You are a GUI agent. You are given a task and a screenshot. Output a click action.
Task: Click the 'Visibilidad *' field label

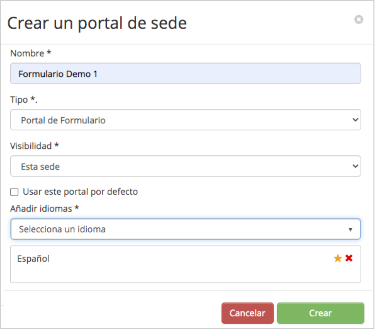coord(34,146)
